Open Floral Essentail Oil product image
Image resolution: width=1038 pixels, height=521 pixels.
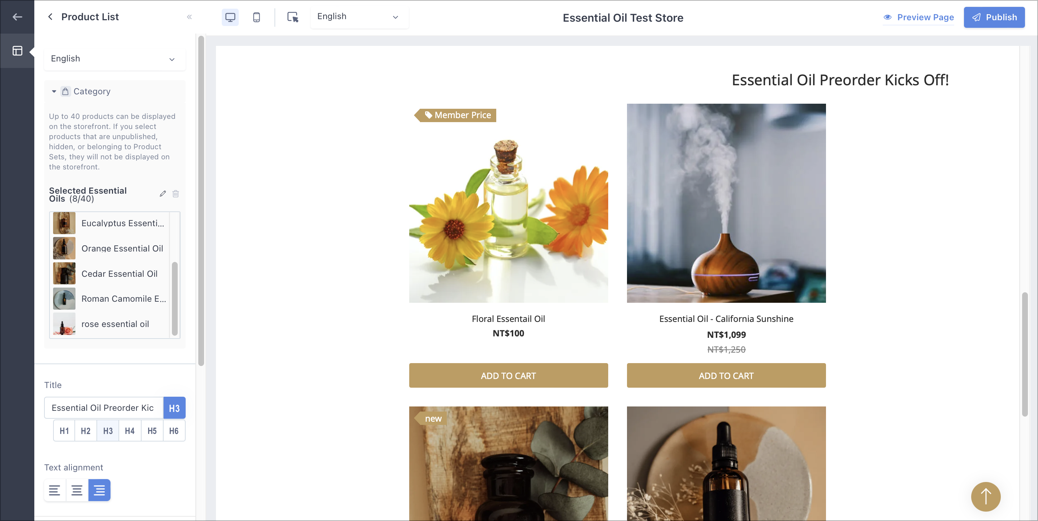point(508,203)
